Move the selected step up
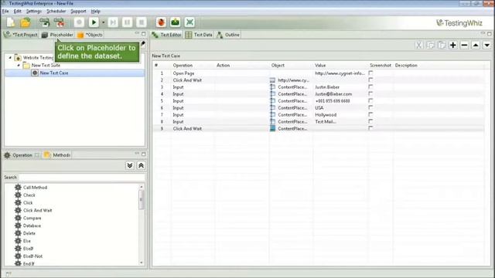Viewport: 495px width, 278px height. [x=476, y=45]
